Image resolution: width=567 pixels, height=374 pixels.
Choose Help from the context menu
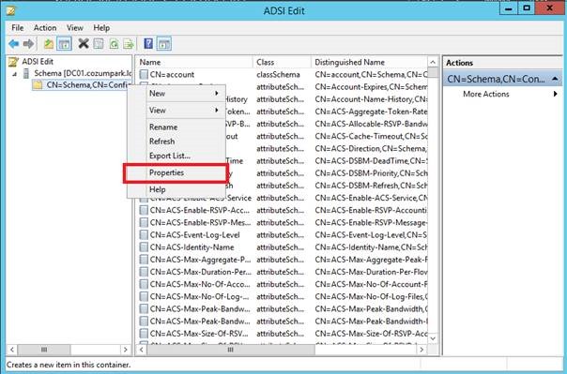click(x=176, y=189)
